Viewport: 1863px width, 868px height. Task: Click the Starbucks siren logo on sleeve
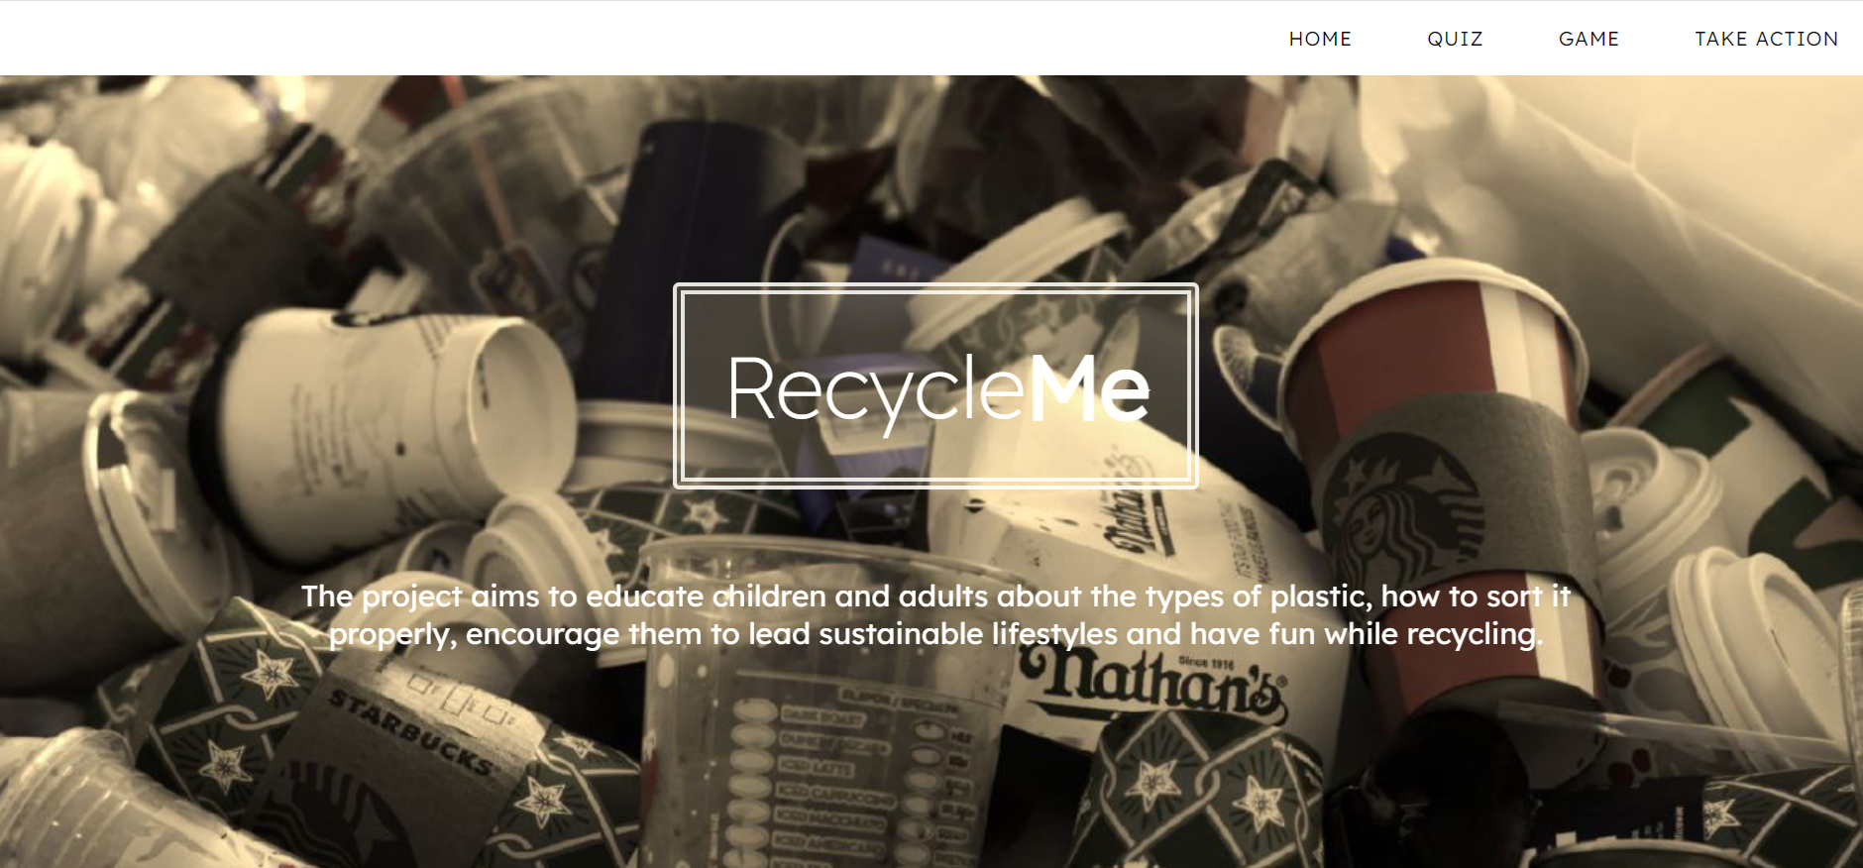tap(1407, 515)
